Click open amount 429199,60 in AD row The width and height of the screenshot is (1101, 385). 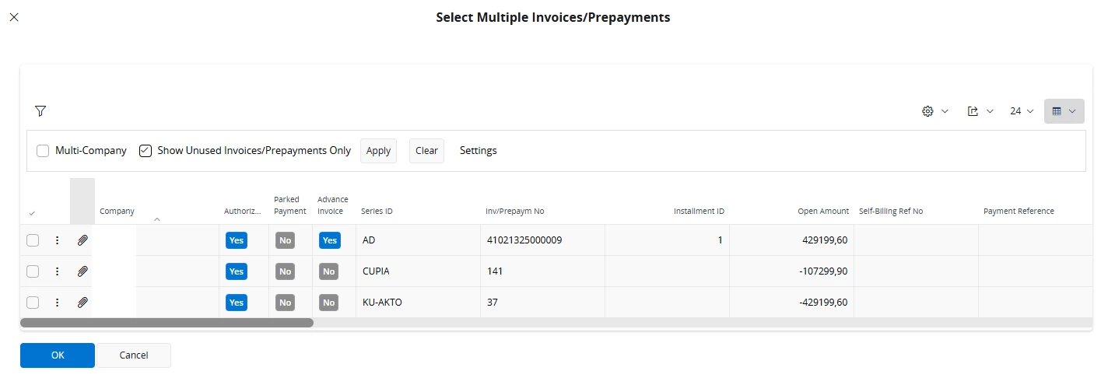pyautogui.click(x=824, y=240)
